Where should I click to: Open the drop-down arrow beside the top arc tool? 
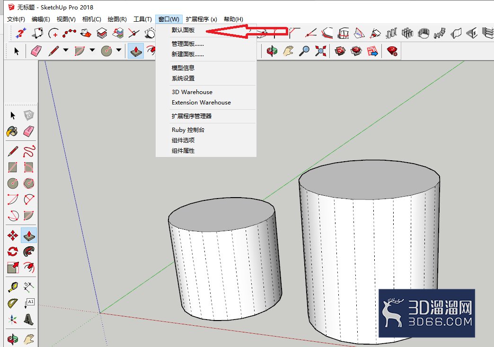[x=92, y=50]
